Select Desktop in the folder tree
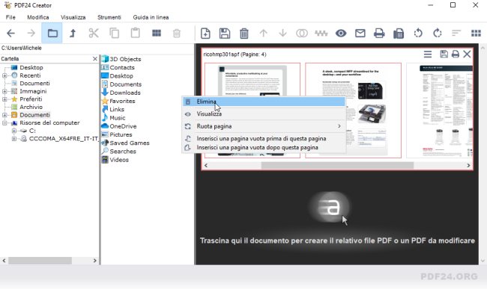487x289 pixels. 31,67
